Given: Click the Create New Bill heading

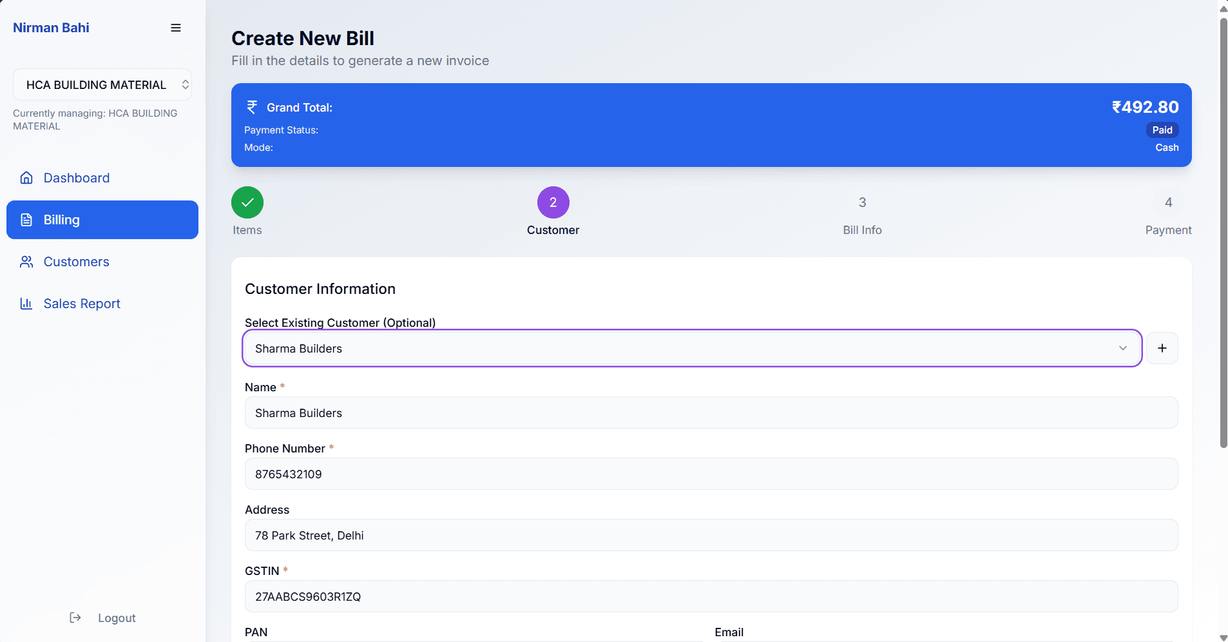Looking at the screenshot, I should pyautogui.click(x=303, y=38).
